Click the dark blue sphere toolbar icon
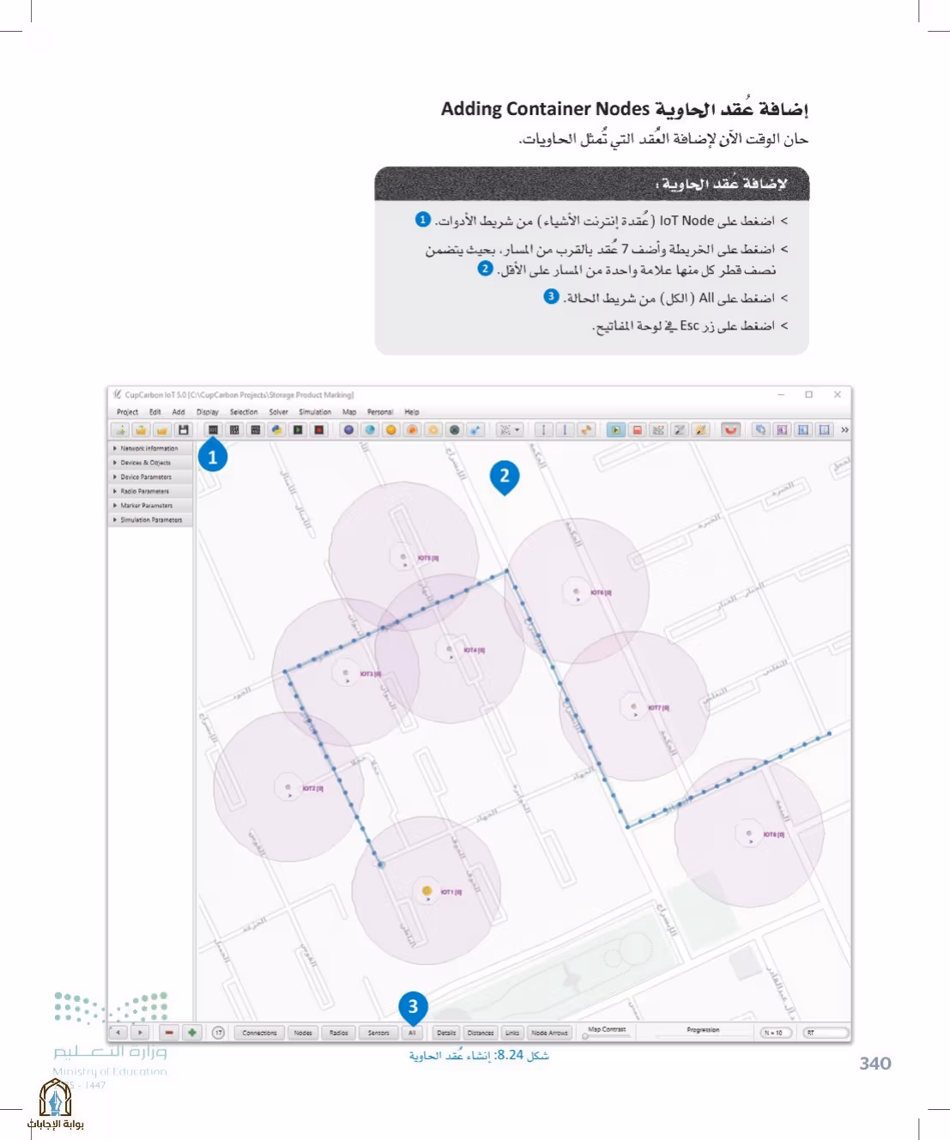 pyautogui.click(x=348, y=430)
